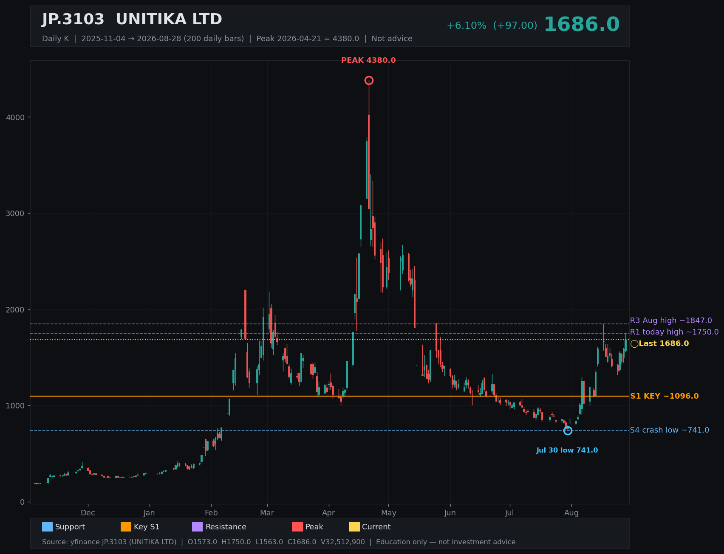This screenshot has height=554, width=724.
Task: Click the red Peak legend swatch
Action: pyautogui.click(x=297, y=527)
